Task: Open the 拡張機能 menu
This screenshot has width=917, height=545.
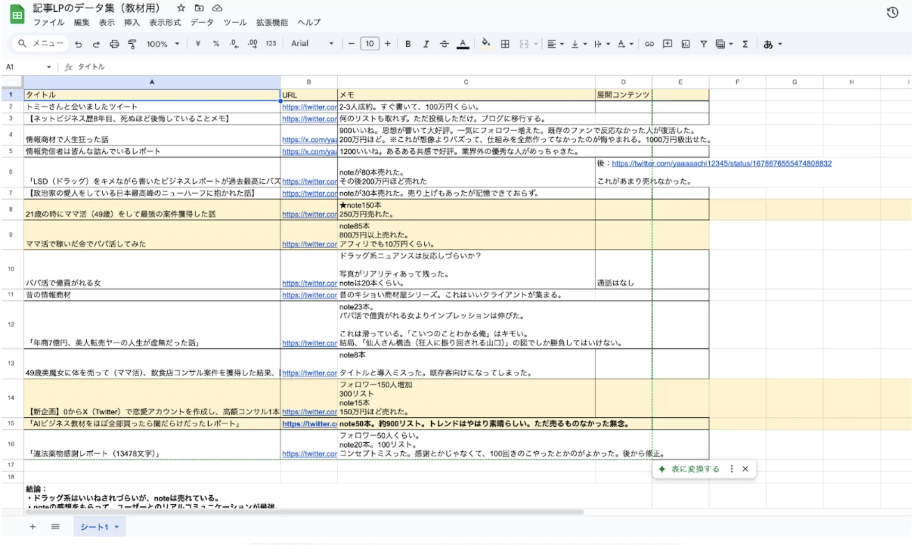Action: click(272, 22)
